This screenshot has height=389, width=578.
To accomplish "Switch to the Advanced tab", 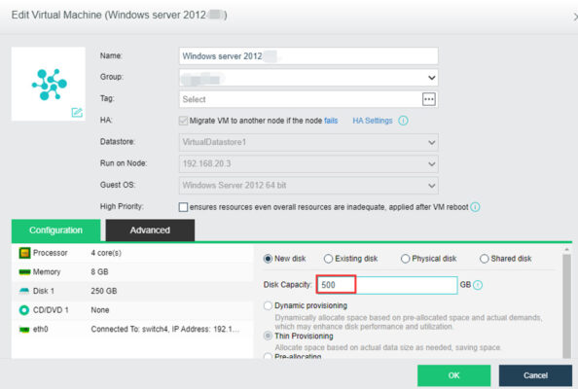I will point(150,230).
